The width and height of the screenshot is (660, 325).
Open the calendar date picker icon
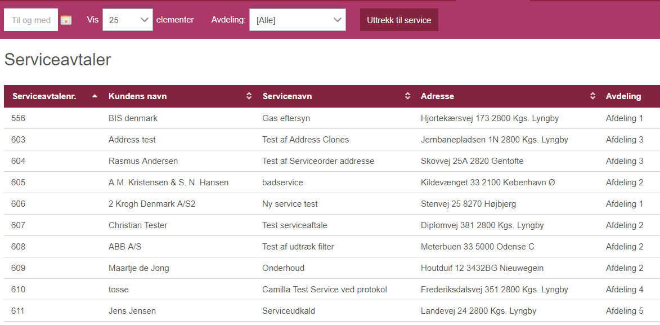pyautogui.click(x=66, y=20)
